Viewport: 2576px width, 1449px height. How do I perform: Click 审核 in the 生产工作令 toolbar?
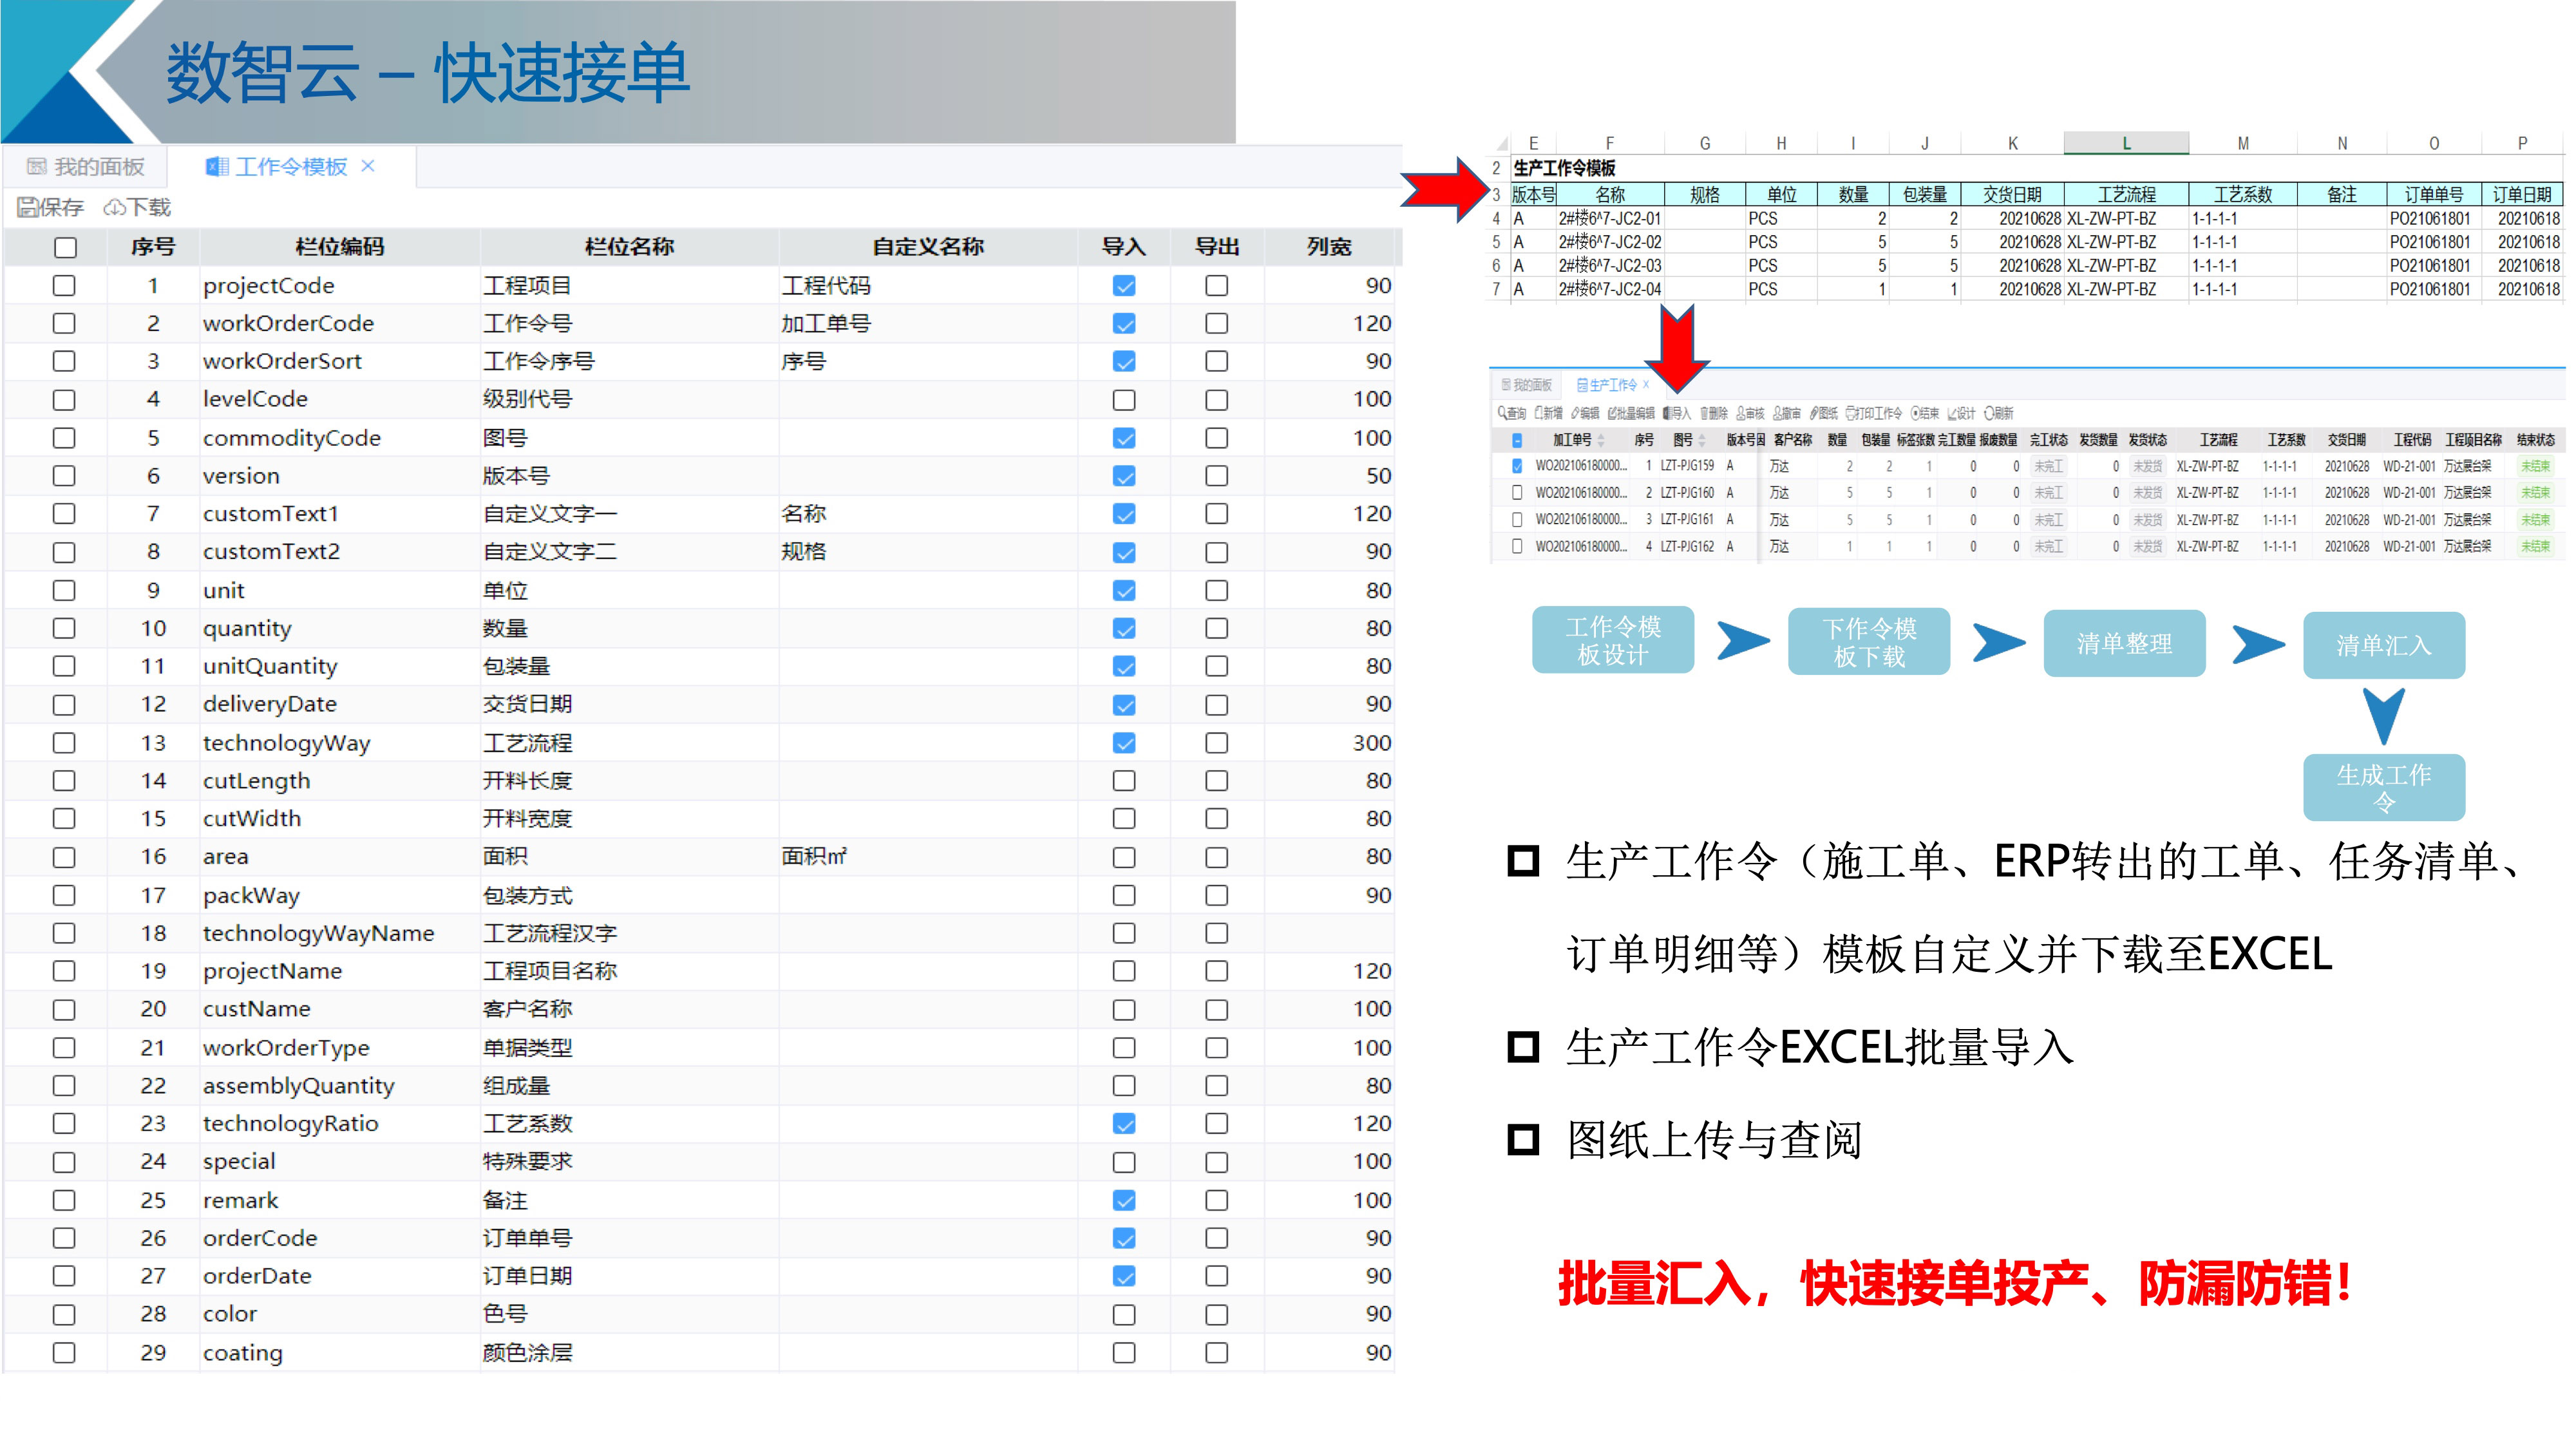click(1750, 413)
